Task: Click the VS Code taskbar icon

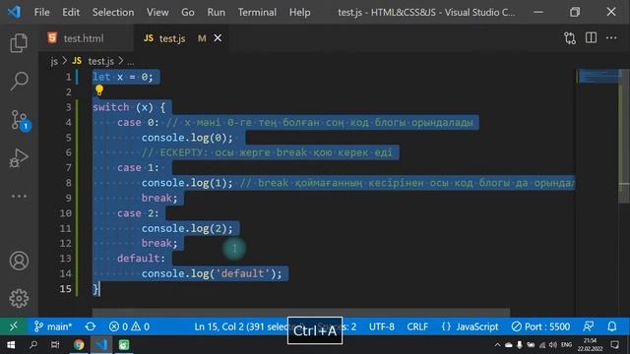Action: coord(101,345)
